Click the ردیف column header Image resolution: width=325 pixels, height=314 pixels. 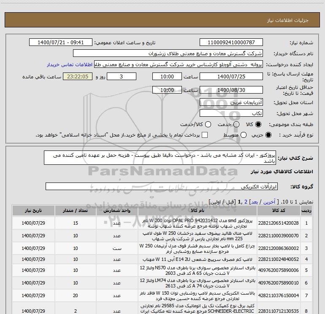coord(306,210)
